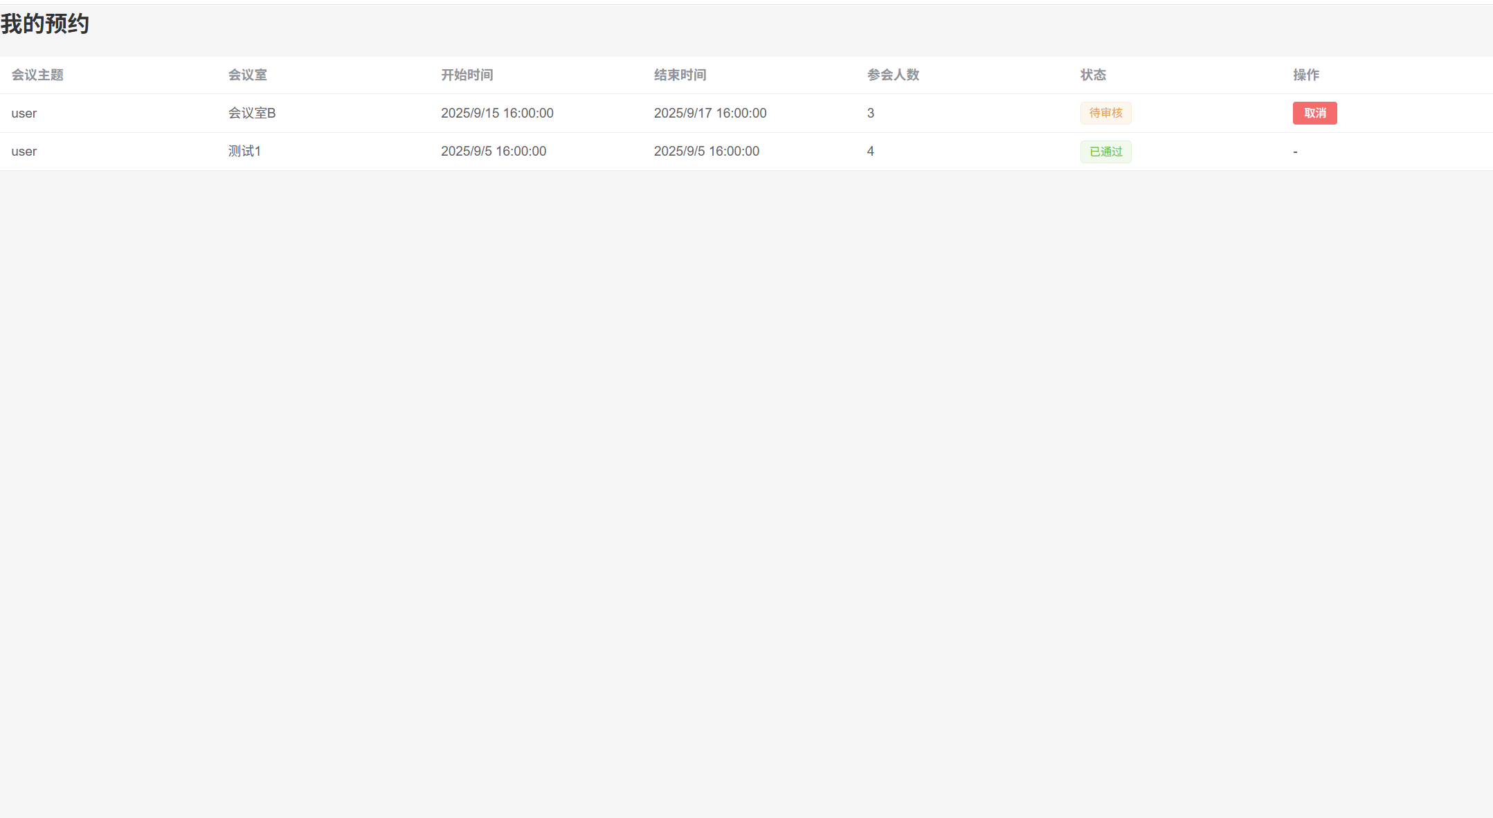1493x818 pixels.
Task: Click end time 2025/9/17 16:00:00
Action: (710, 113)
